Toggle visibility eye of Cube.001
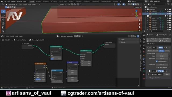This screenshot has height=97, width=172. [x=168, y=20]
